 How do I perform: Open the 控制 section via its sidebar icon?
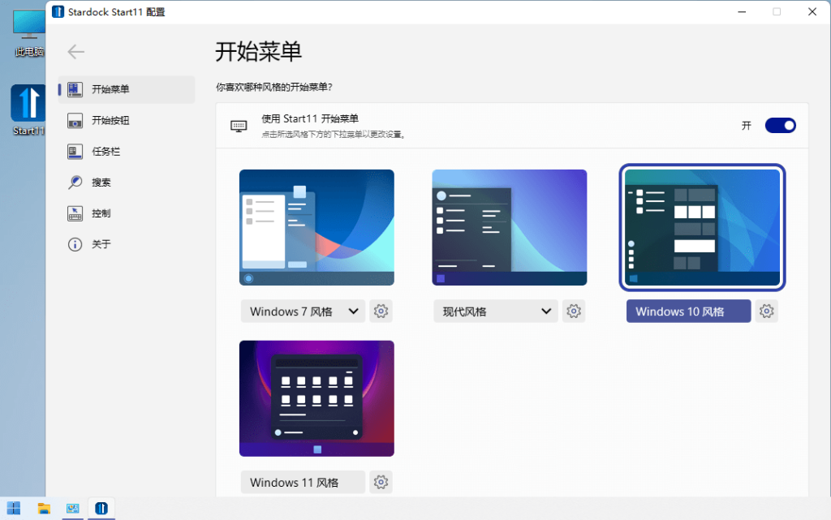coord(75,213)
